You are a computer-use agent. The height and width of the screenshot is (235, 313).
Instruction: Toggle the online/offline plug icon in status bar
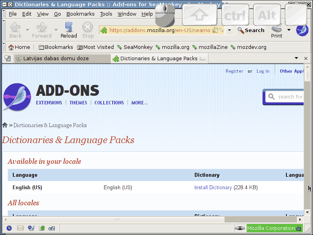(240, 228)
